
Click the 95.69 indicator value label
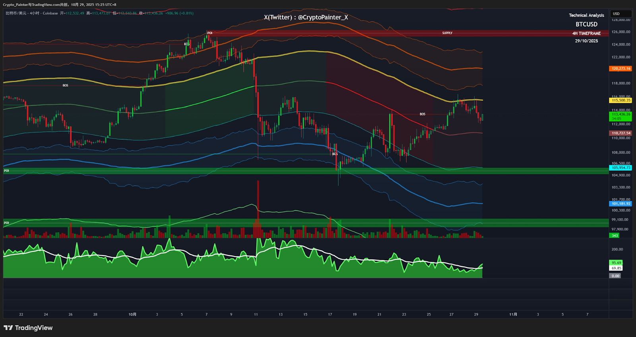(x=616, y=263)
